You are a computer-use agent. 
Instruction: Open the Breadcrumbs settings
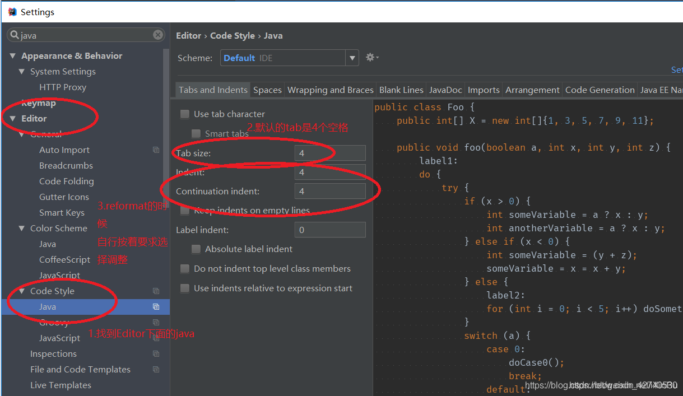pos(66,166)
